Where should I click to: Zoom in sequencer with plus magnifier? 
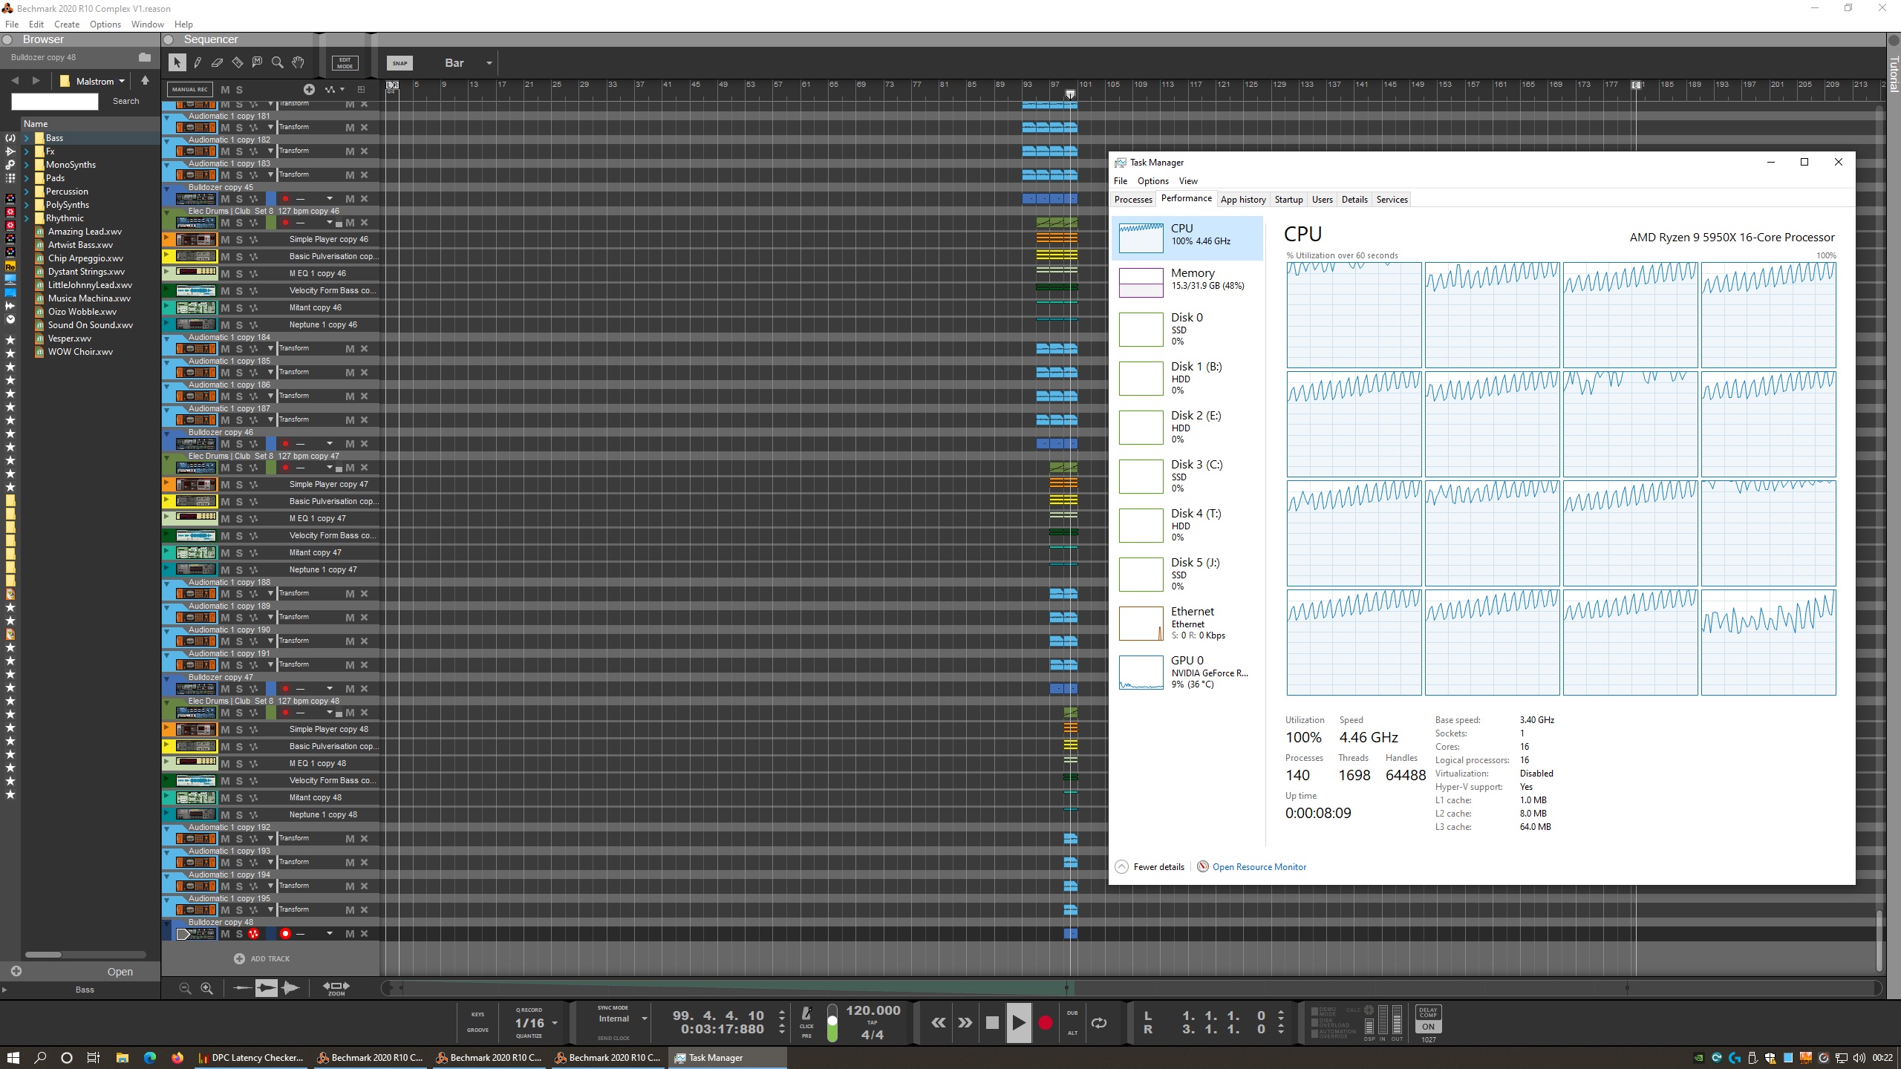point(207,988)
